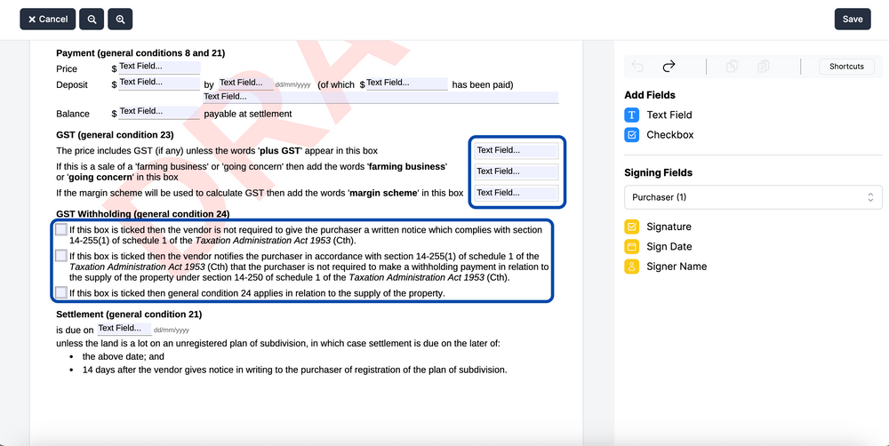Click the settlement due date text field

coord(124,329)
